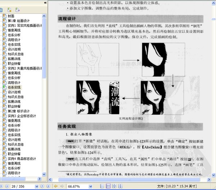
Task: Open the 第2章 标示设计 bookmark
Action: click(x=19, y=111)
